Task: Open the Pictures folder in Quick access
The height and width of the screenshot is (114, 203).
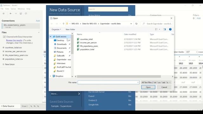Action: tap(60, 52)
